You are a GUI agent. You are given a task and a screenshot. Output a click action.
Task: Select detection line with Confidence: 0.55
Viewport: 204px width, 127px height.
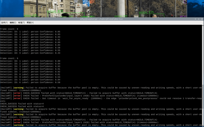pyautogui.click(x=30, y=50)
